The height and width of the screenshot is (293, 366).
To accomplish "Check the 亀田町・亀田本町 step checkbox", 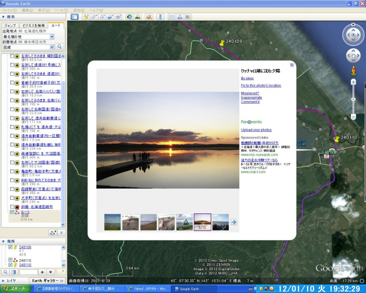I will [12, 171].
